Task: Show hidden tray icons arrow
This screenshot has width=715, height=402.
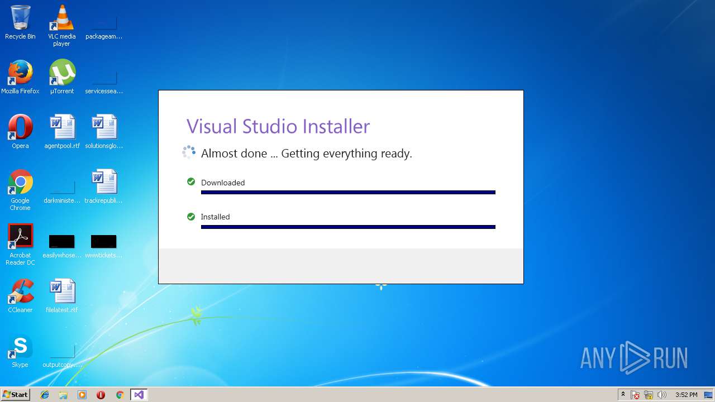Action: pyautogui.click(x=623, y=394)
